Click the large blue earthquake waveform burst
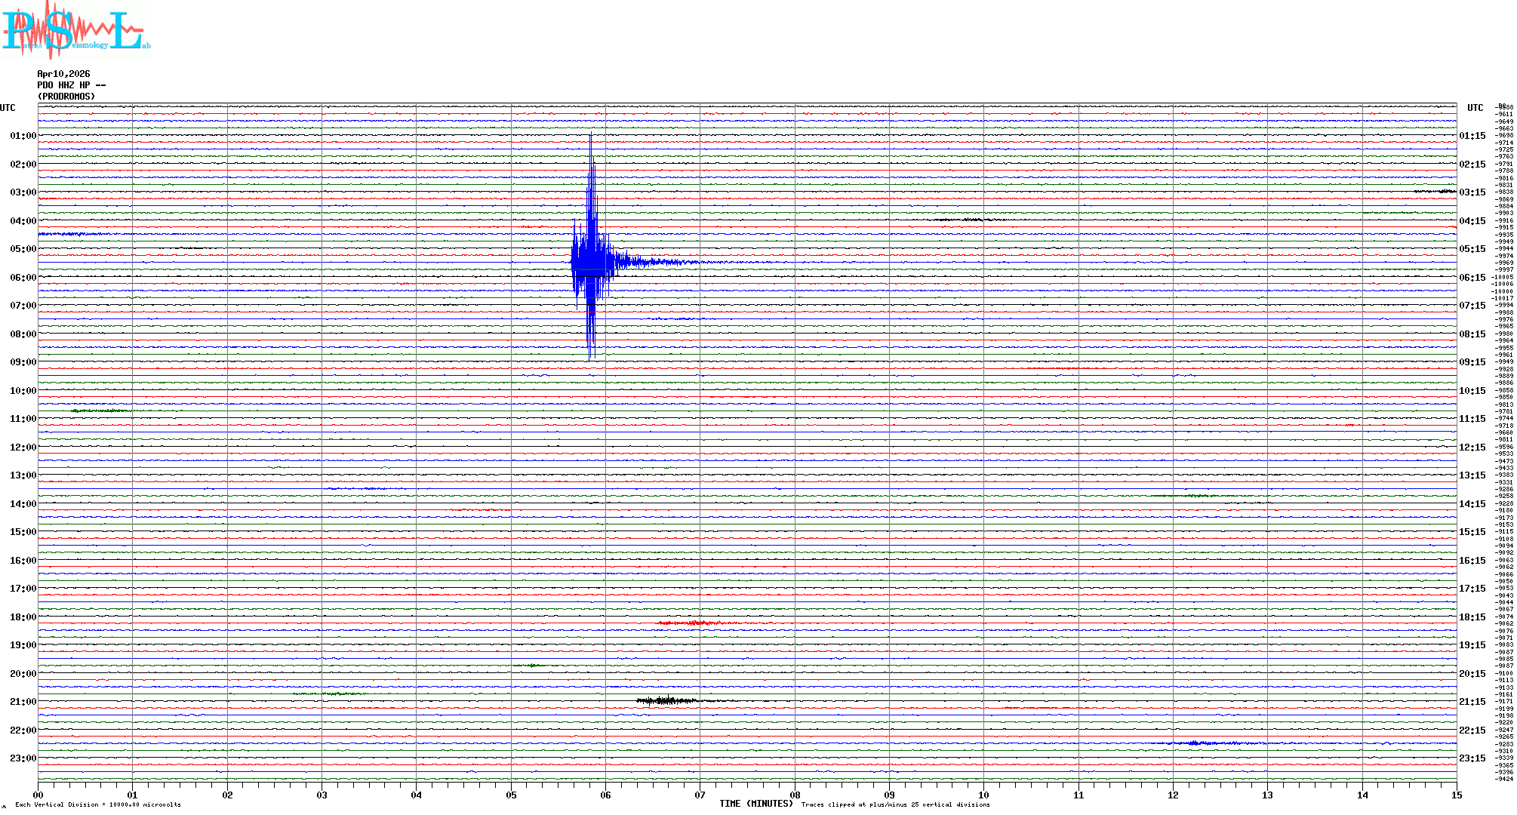 tap(591, 262)
